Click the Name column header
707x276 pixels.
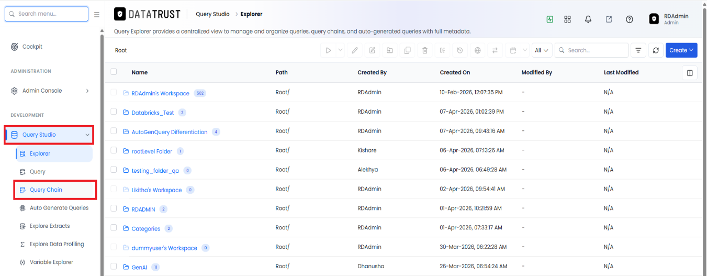(140, 72)
